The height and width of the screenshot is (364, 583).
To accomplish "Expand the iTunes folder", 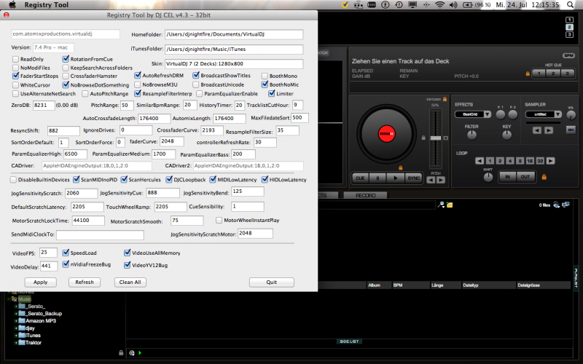I will [15, 336].
